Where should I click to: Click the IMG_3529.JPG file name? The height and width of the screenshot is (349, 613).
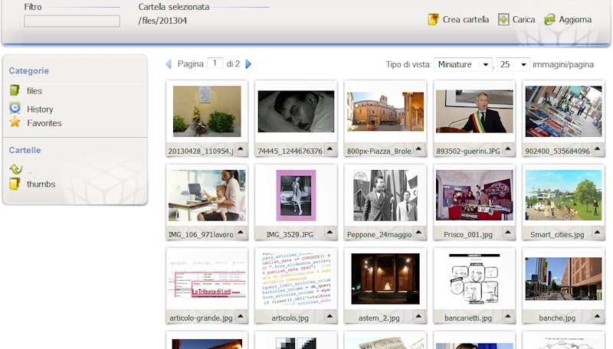pyautogui.click(x=290, y=235)
